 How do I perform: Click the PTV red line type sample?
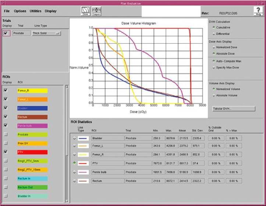click(x=83, y=163)
